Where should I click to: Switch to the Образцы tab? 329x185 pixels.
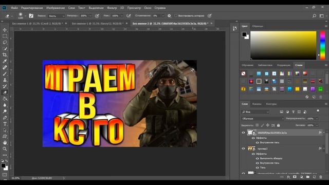point(258,26)
